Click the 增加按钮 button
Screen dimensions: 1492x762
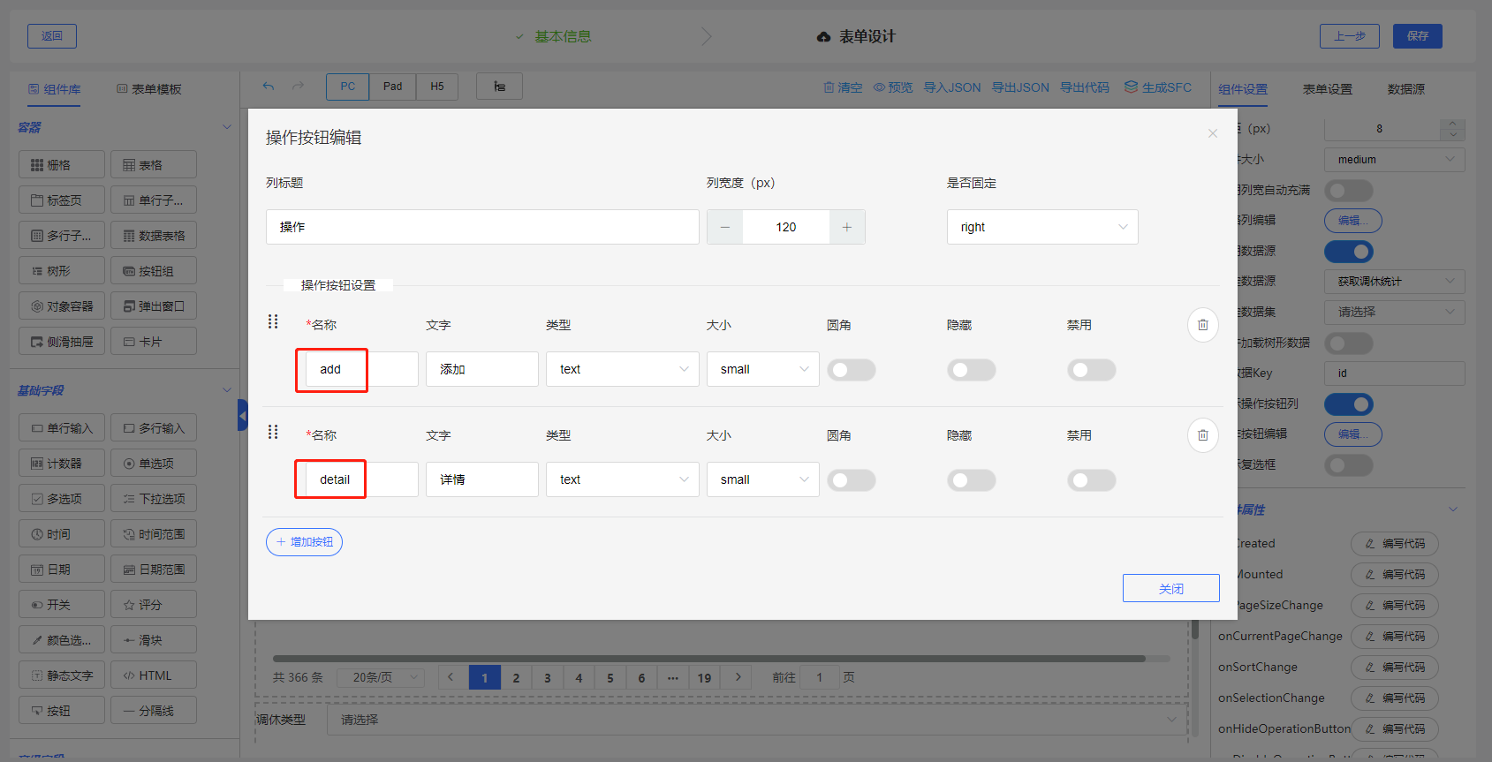tap(304, 542)
